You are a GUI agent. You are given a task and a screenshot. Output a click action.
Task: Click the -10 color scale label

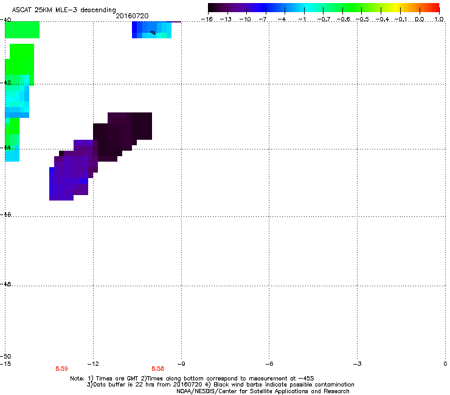pos(245,19)
